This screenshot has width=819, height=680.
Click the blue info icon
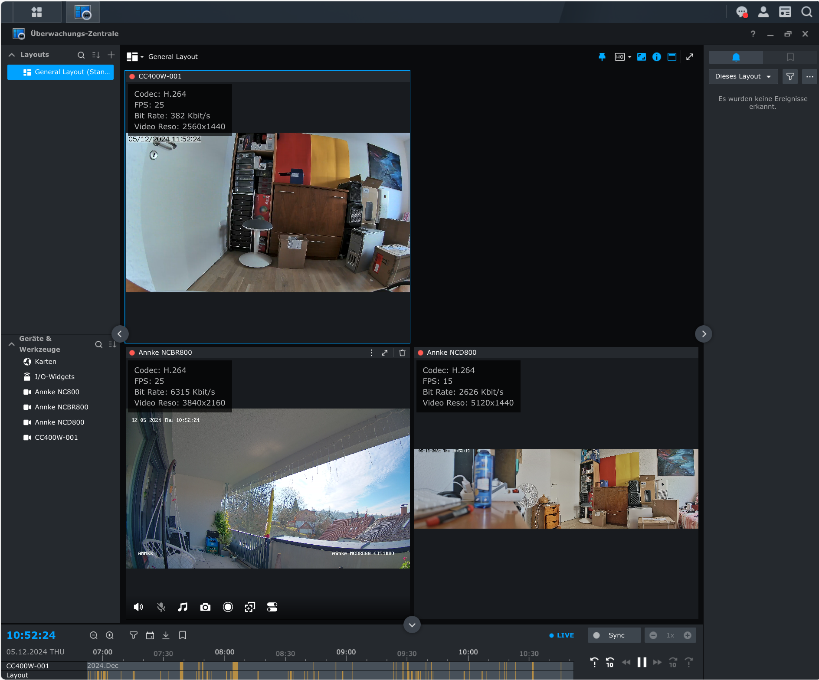pyautogui.click(x=656, y=57)
